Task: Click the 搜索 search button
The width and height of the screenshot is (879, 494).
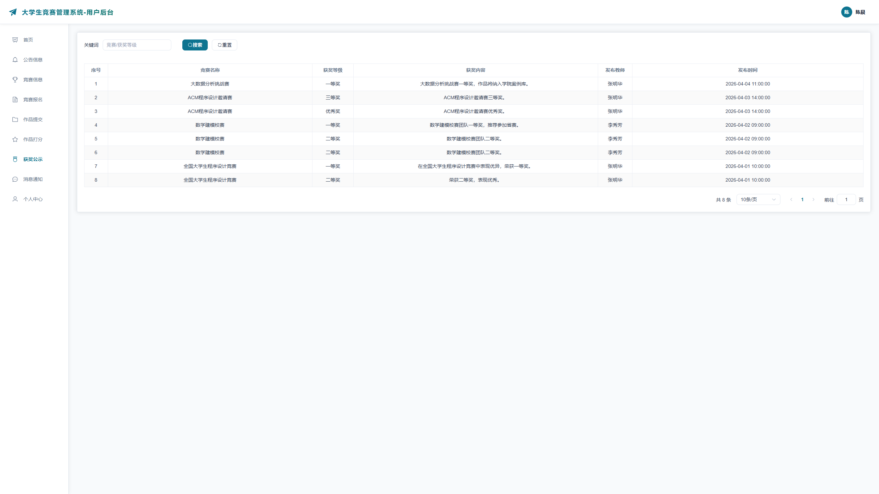Action: tap(195, 45)
